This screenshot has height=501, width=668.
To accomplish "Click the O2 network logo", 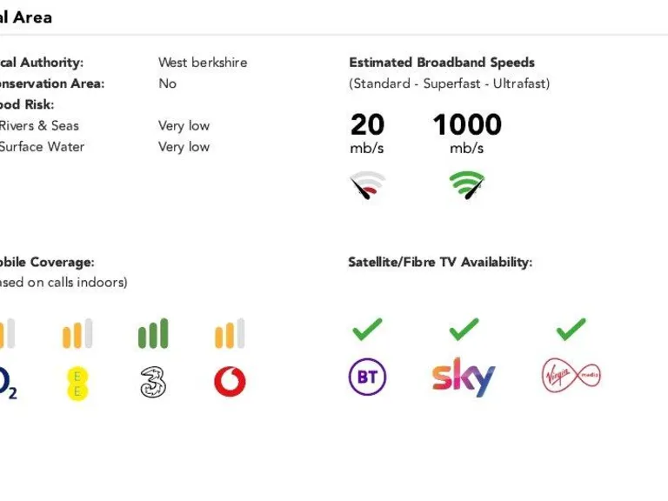I will [x=7, y=383].
